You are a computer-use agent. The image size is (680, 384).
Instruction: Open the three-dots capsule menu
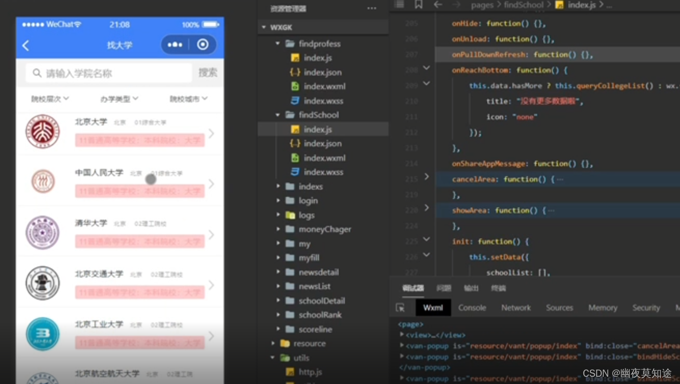[175, 45]
